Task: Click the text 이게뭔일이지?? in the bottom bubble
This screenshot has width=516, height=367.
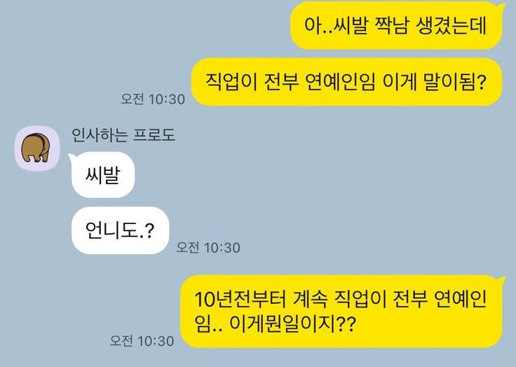Action: tap(292, 324)
